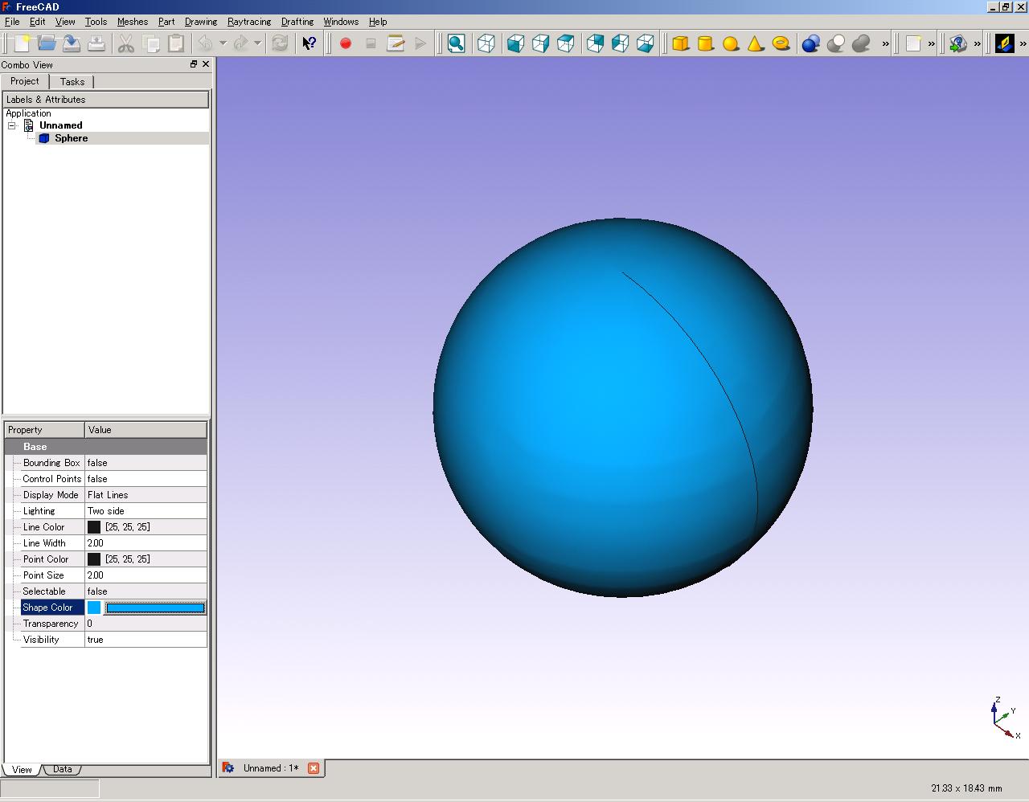1029x802 pixels.
Task: Click the Transparency value field
Action: [x=146, y=624]
